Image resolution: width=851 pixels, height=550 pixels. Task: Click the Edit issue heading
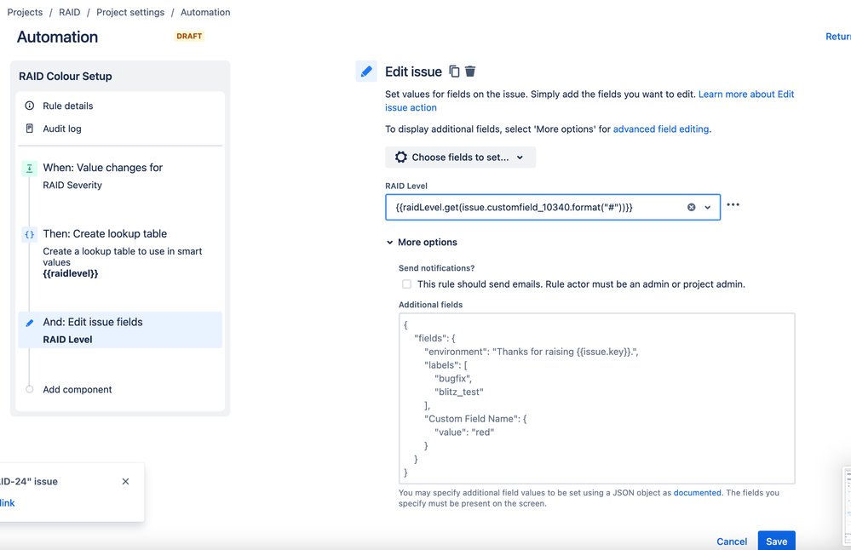point(413,72)
